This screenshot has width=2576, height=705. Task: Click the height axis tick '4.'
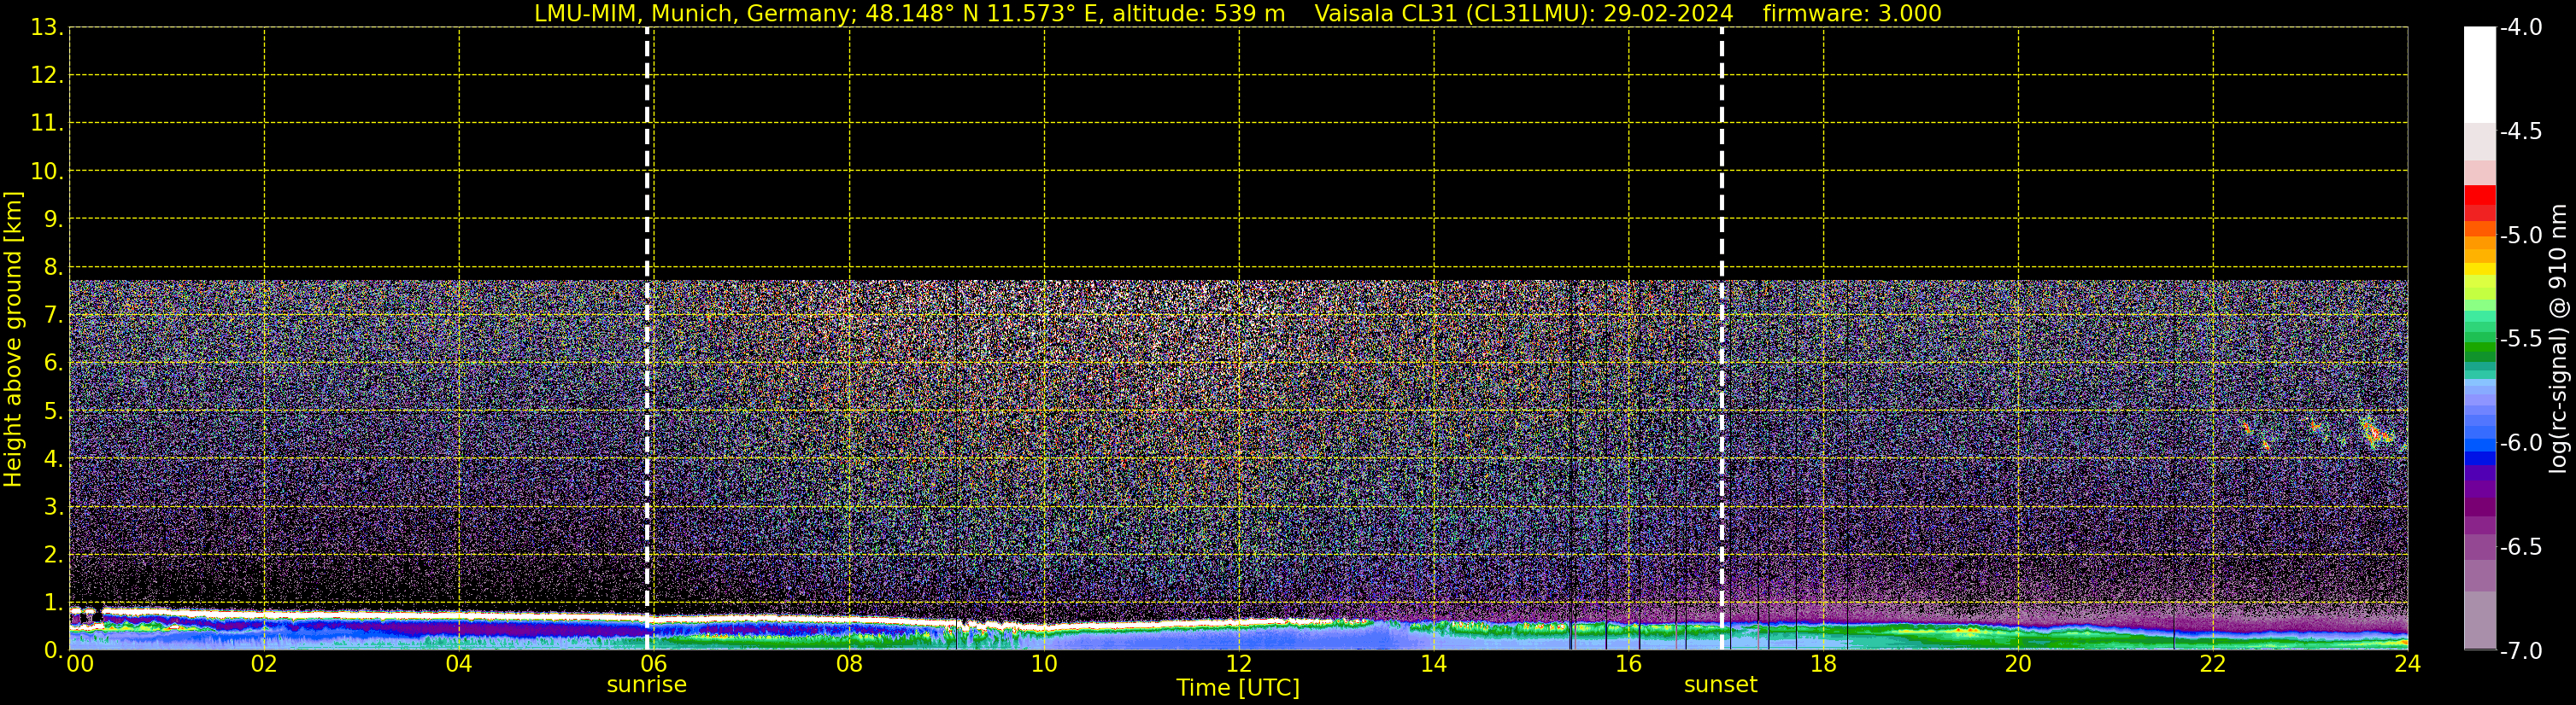tap(53, 458)
